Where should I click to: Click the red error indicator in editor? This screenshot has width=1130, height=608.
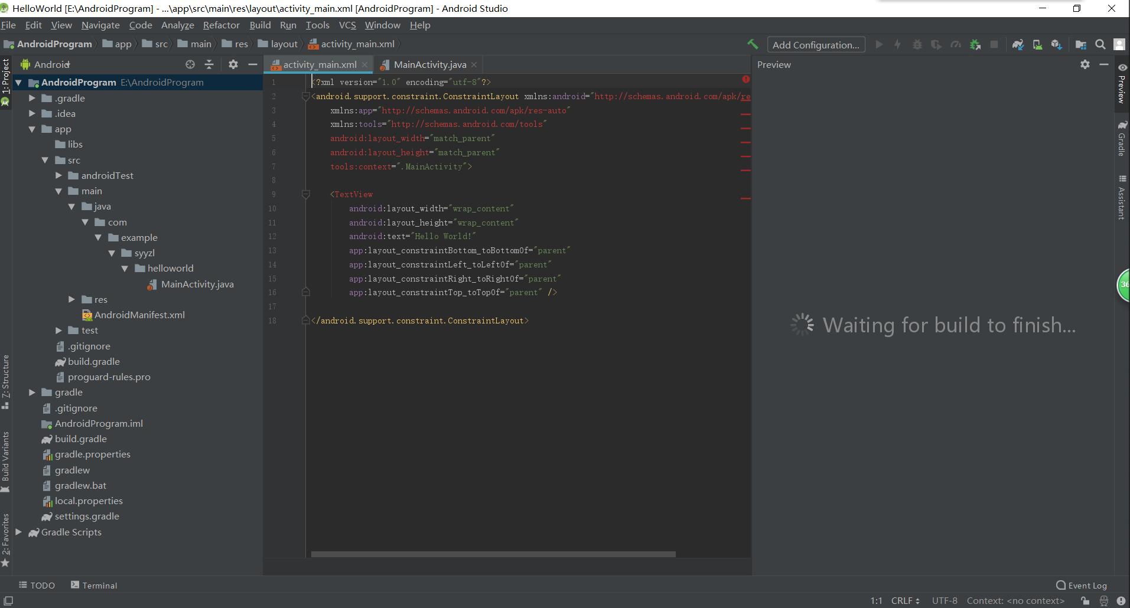point(746,79)
